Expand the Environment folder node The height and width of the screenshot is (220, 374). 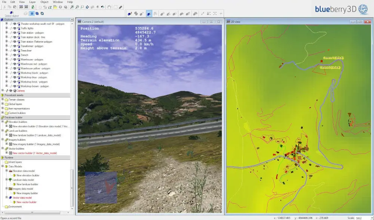click(x=3, y=207)
